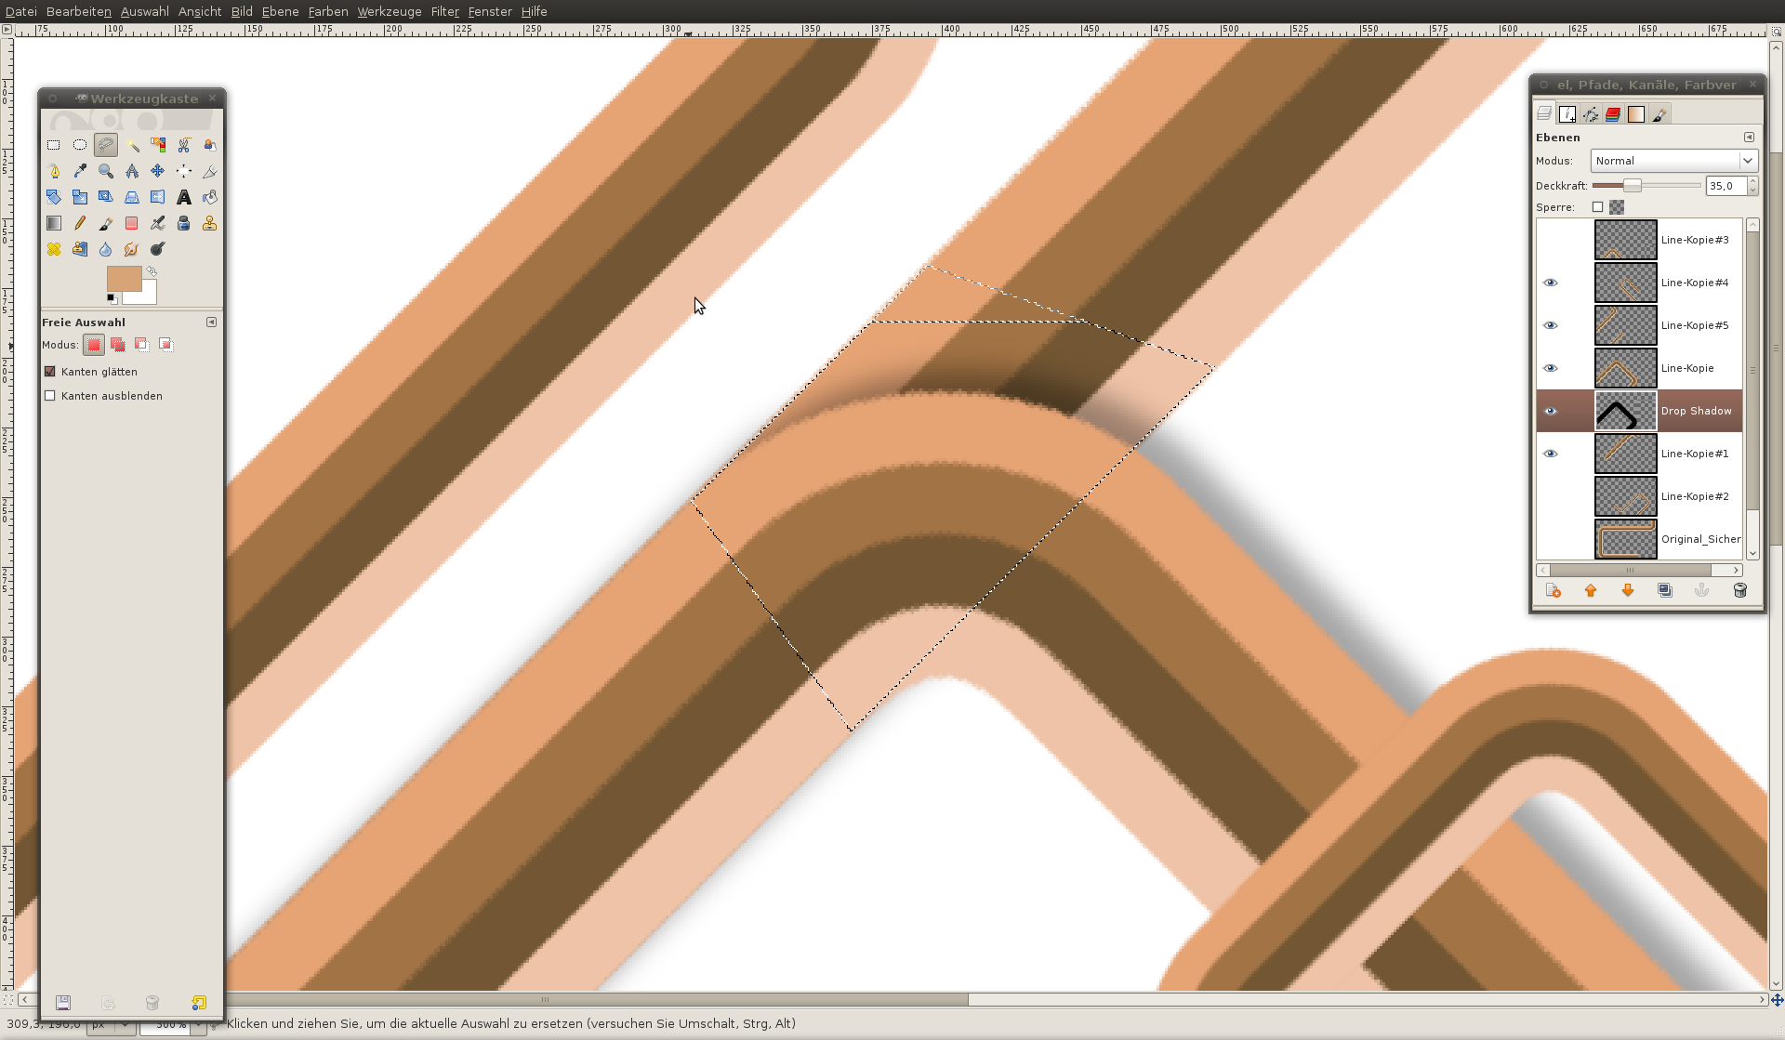Open the Bearbeiten menu
The image size is (1785, 1040).
[x=79, y=11]
